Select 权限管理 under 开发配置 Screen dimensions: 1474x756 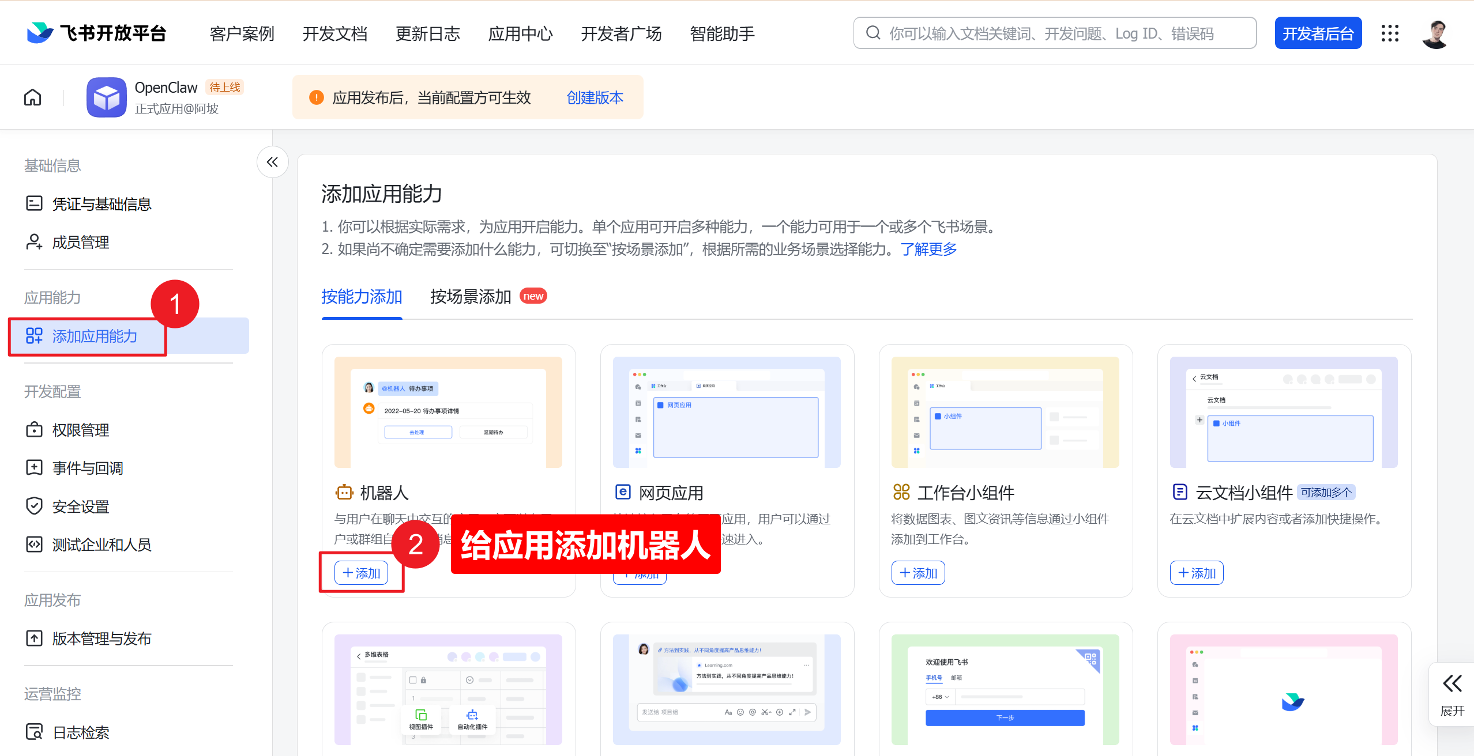coord(80,429)
